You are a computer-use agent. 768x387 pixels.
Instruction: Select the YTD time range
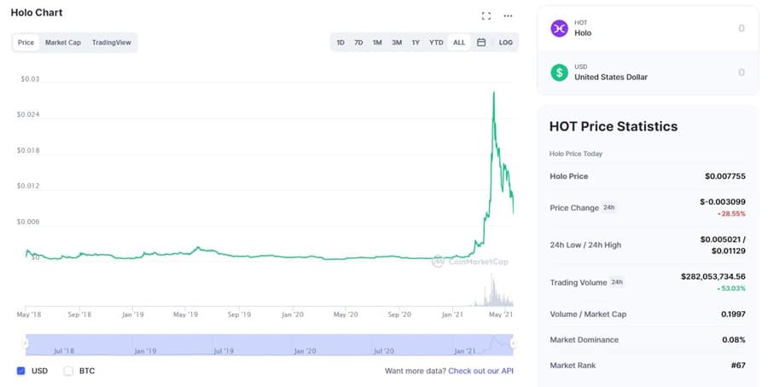(x=436, y=43)
